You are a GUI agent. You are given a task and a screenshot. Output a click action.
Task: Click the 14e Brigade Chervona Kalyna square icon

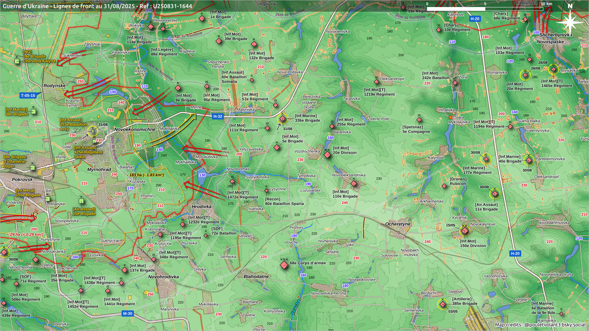tap(17, 62)
